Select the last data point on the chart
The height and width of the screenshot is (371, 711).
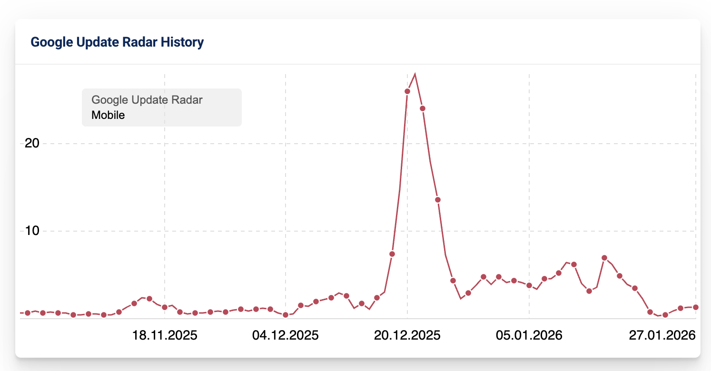696,307
